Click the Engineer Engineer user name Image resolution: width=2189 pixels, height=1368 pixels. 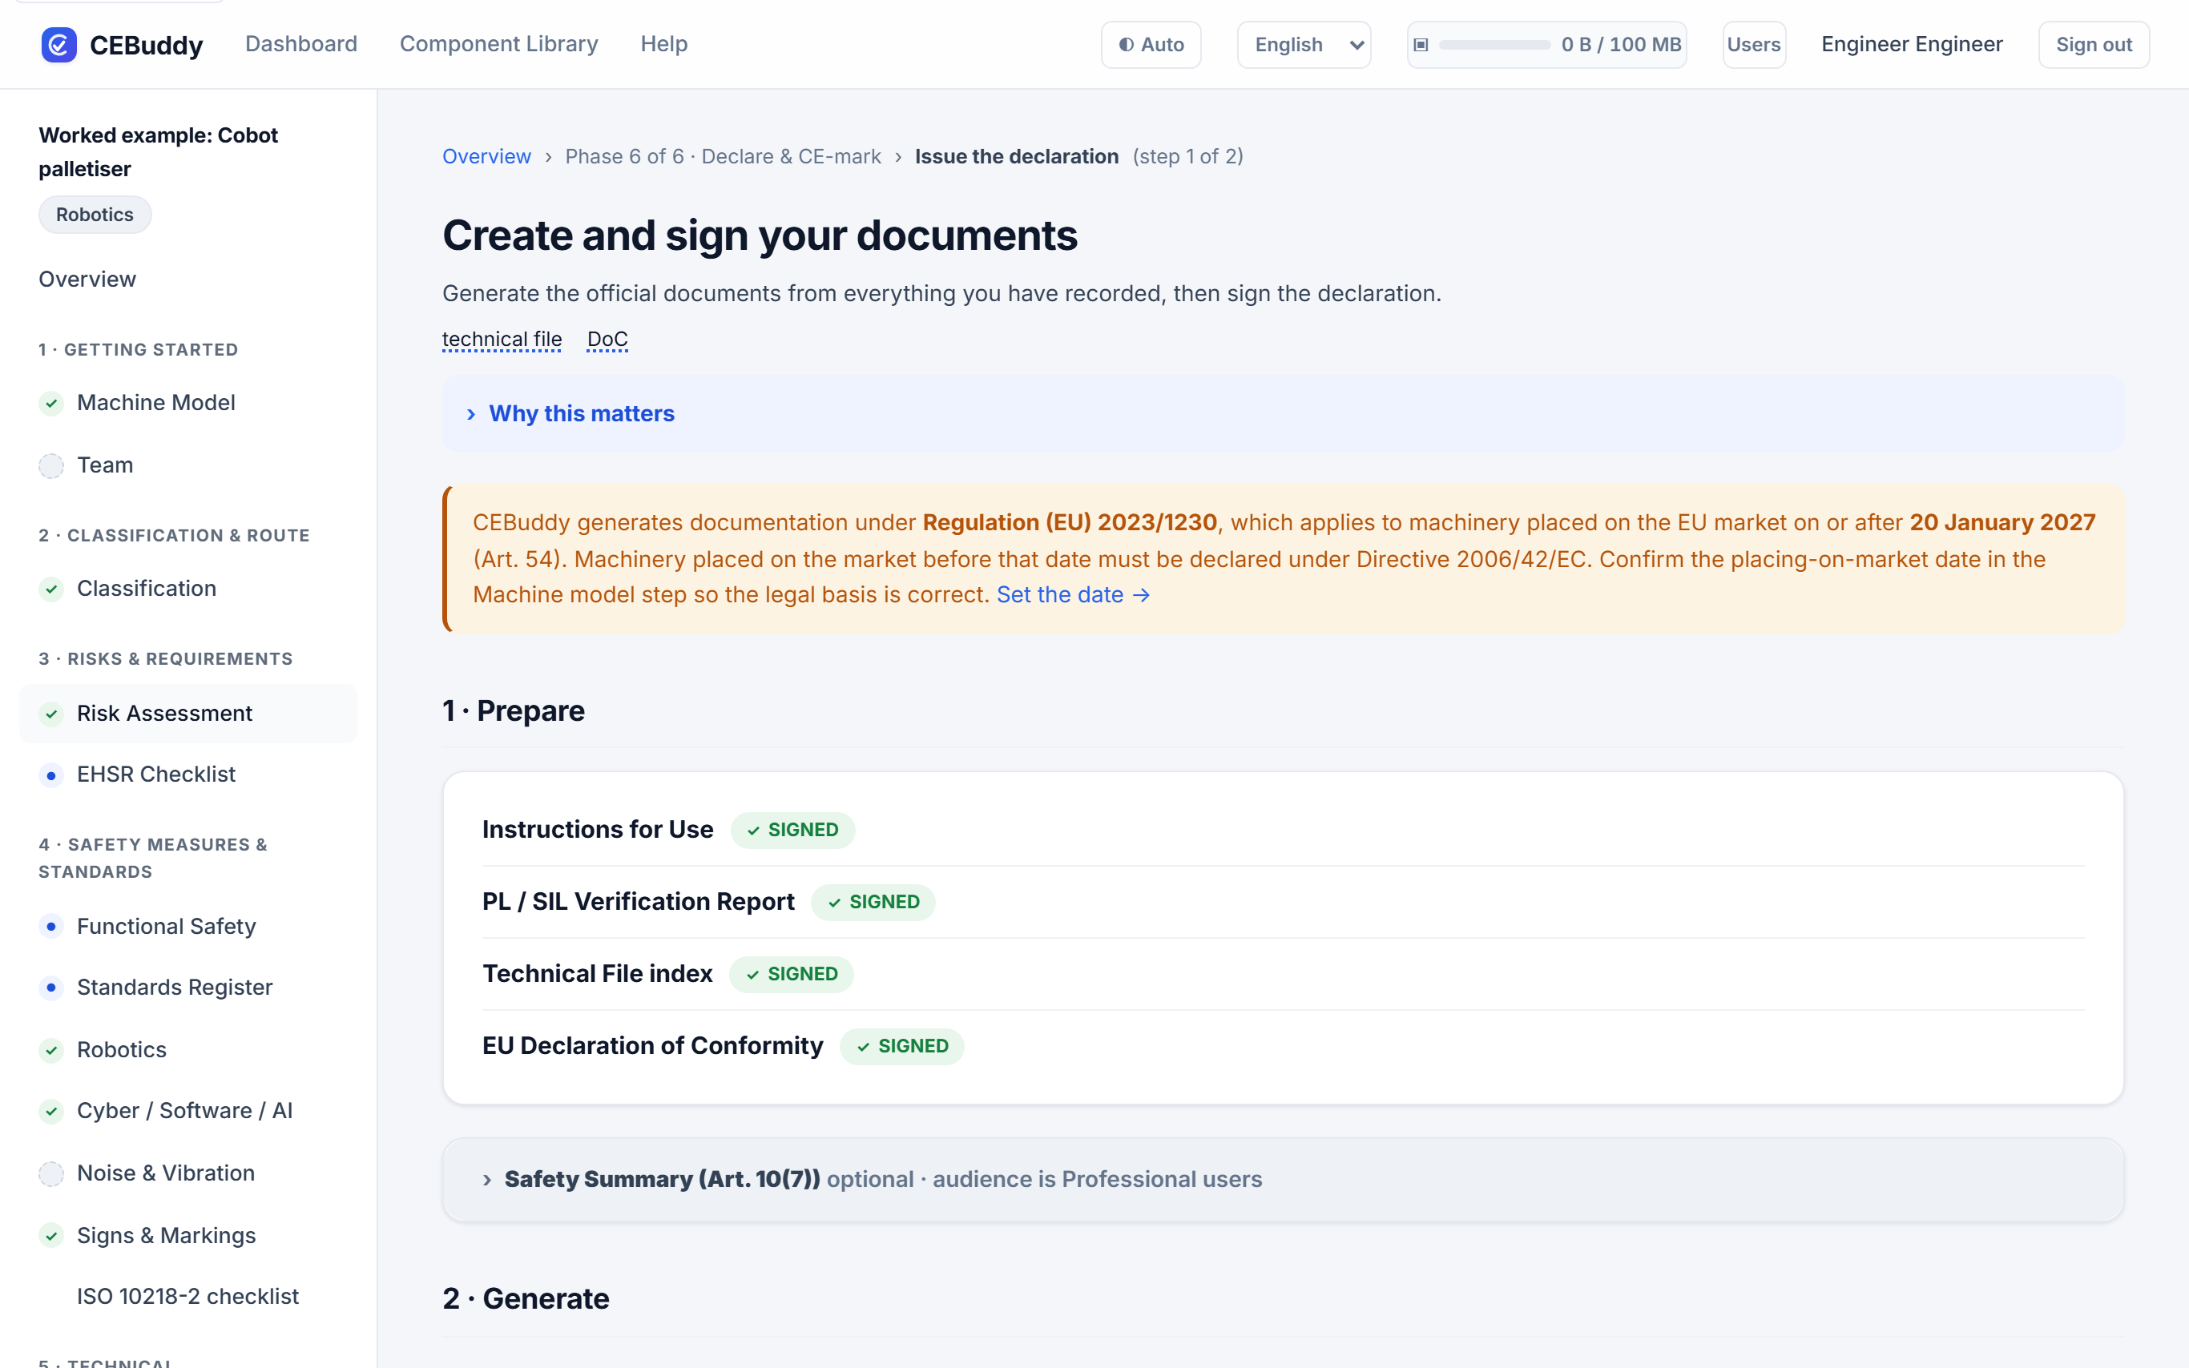click(x=1911, y=44)
